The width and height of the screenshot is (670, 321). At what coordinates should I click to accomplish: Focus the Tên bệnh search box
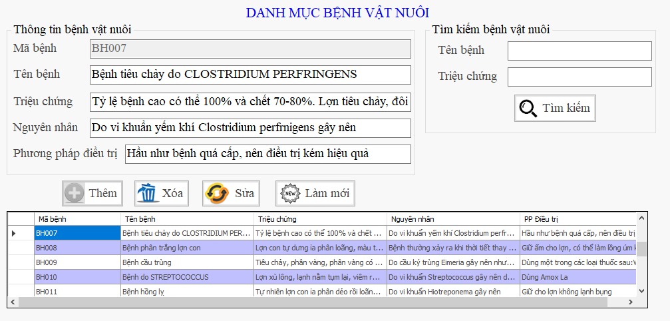(580, 51)
